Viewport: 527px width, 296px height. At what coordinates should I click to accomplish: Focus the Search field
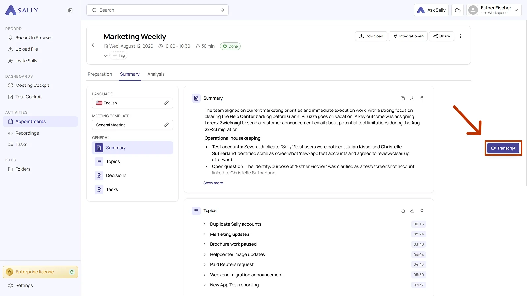[x=157, y=10]
